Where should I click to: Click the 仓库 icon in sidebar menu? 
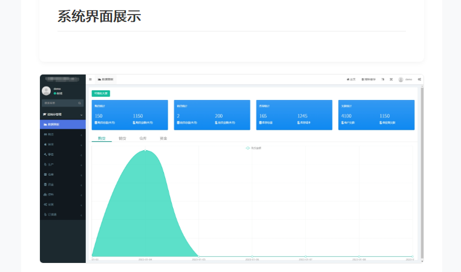tap(45, 174)
